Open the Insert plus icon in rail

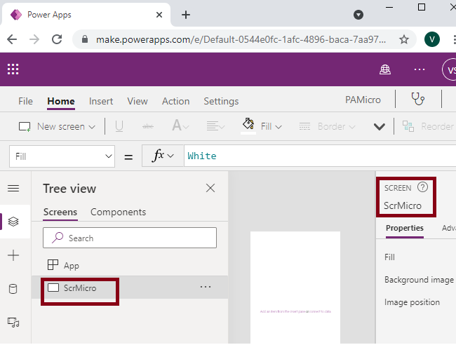tap(13, 255)
